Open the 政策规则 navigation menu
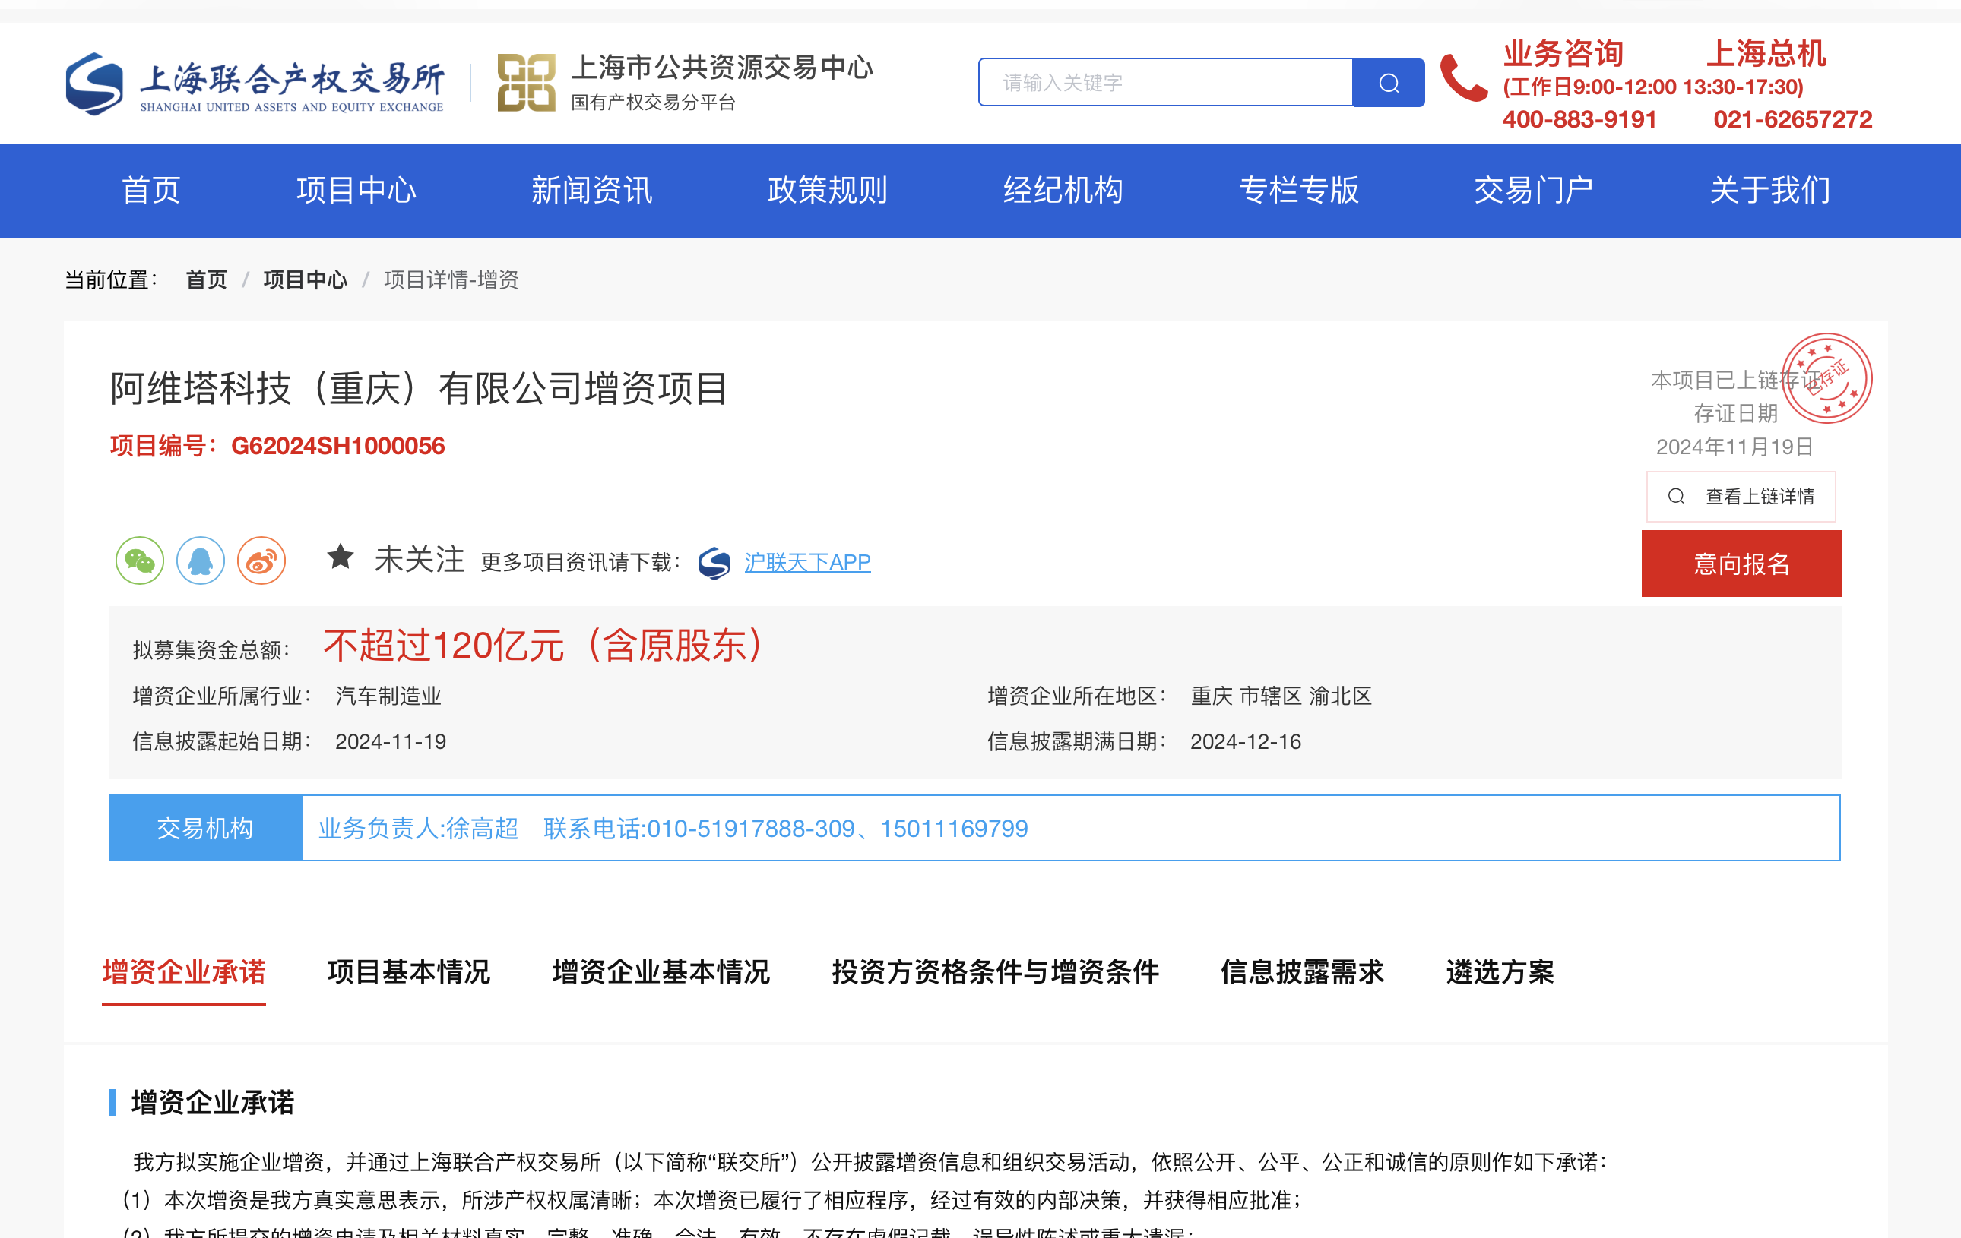This screenshot has height=1238, width=1961. (827, 191)
